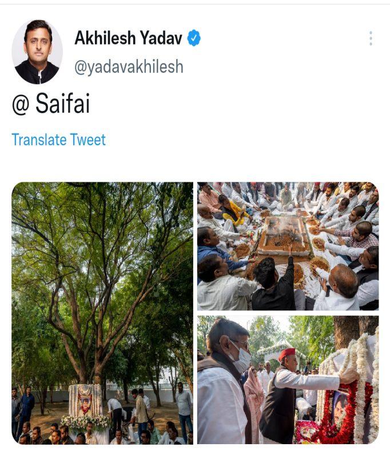This screenshot has width=390, height=459.
Task: Open the garlanded portrait photo
Action: pyautogui.click(x=288, y=380)
